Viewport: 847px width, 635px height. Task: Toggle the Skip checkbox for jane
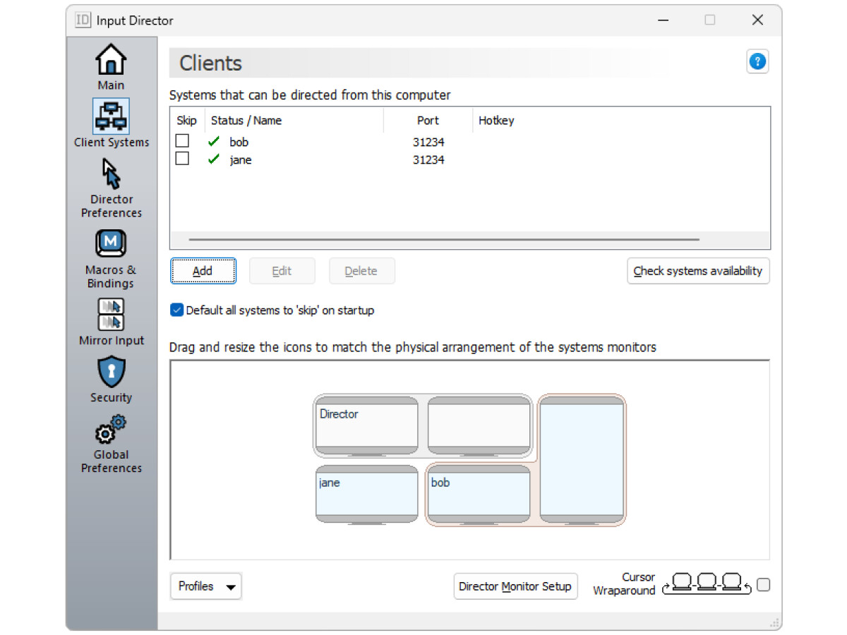tap(182, 159)
